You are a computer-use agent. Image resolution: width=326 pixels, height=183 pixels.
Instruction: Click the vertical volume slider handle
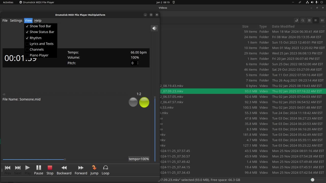coord(155,97)
